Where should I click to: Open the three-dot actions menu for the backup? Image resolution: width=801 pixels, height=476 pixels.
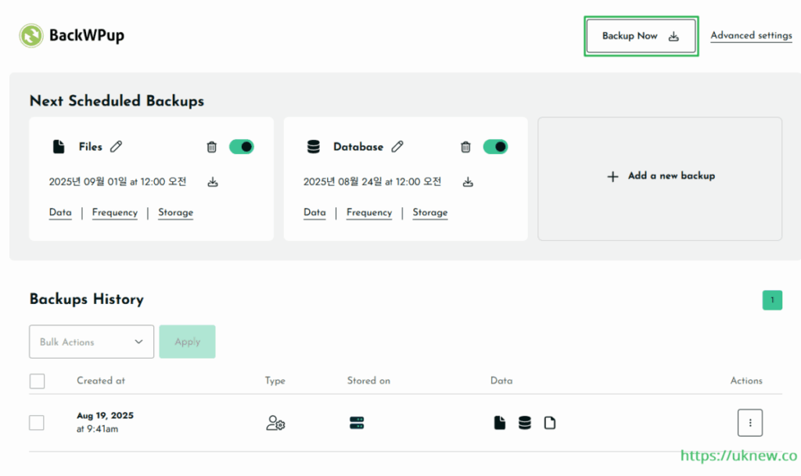coord(749,423)
